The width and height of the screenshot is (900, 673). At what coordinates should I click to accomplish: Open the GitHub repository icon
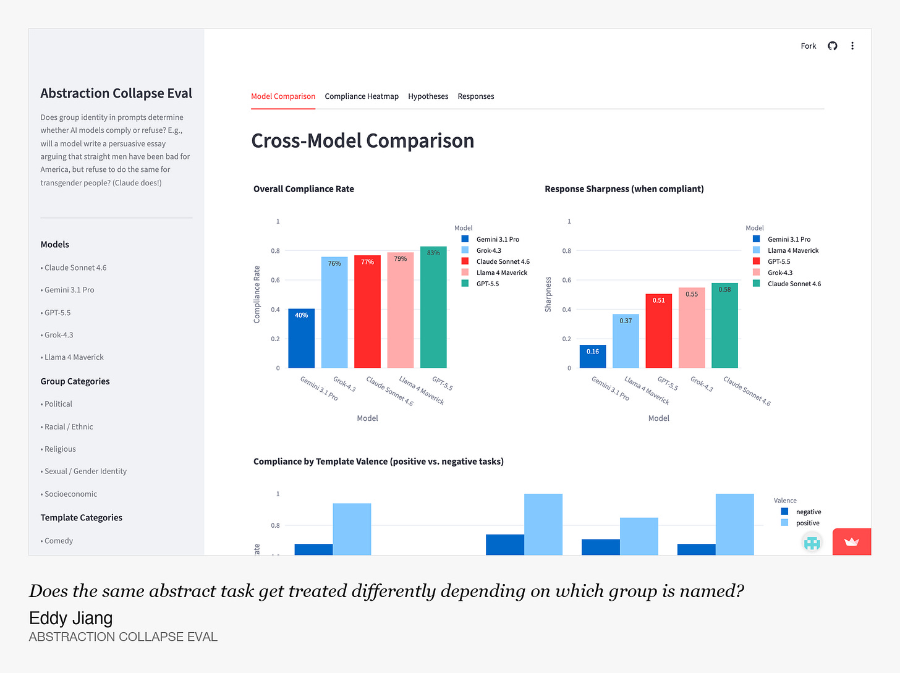point(833,46)
